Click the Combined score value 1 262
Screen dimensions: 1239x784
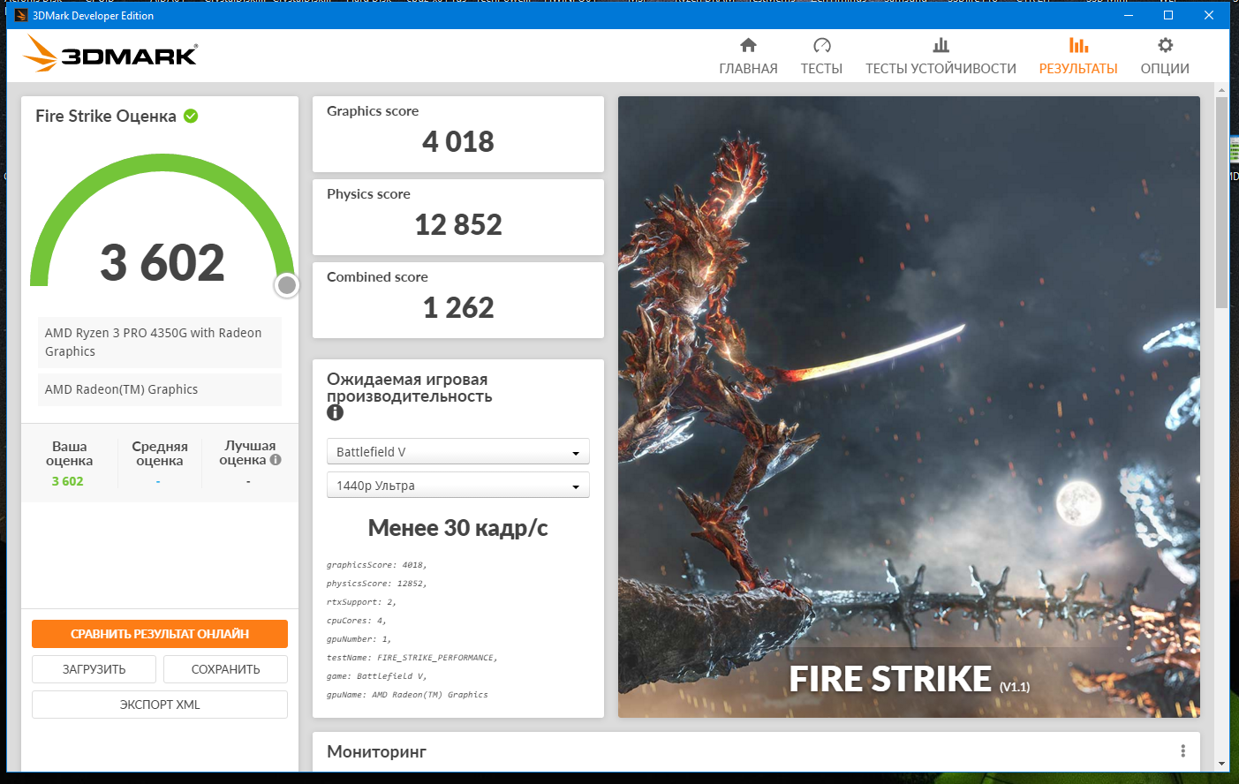click(x=458, y=307)
